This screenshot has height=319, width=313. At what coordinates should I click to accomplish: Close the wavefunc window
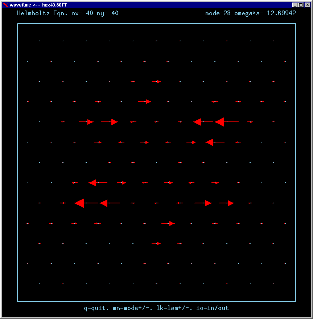pos(306,5)
